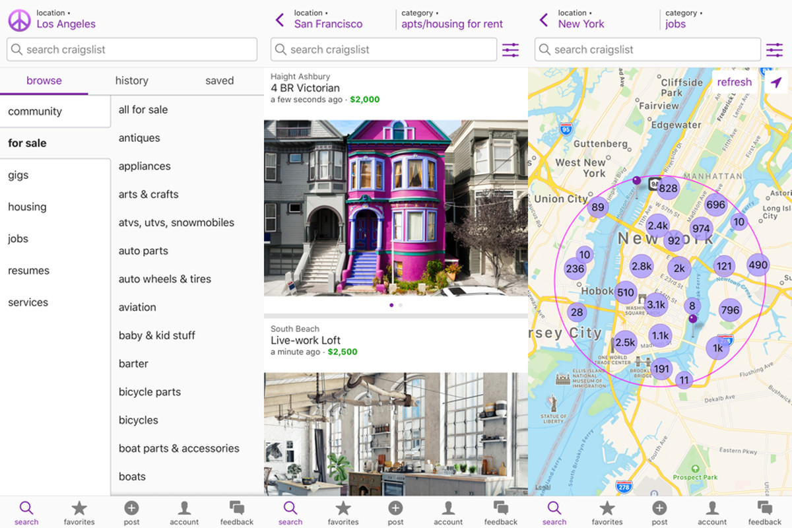The image size is (792, 528).
Task: Select gigs category
Action: point(55,175)
